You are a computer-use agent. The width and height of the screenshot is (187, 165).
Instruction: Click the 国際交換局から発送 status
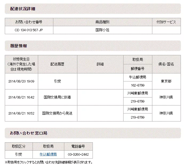tap(57, 113)
